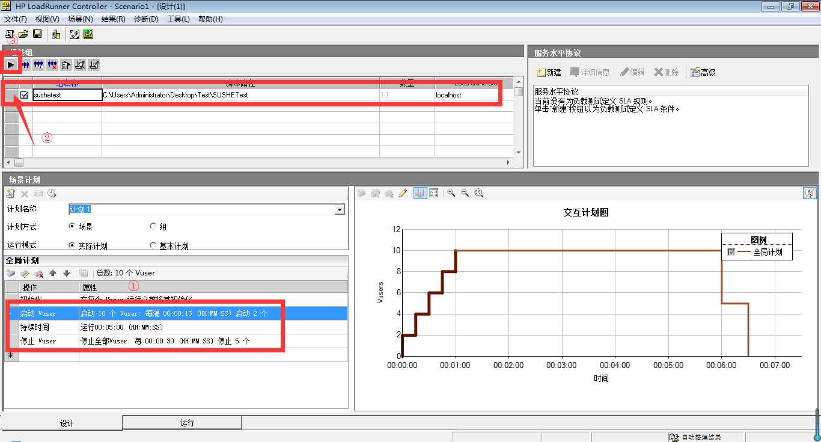The width and height of the screenshot is (821, 442).
Task: Click the quantity cell showing 10
Action: pyautogui.click(x=407, y=95)
